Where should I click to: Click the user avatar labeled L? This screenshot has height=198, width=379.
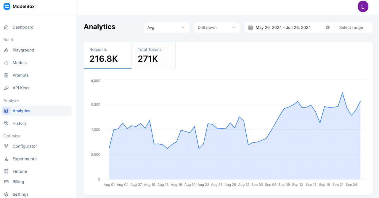(x=363, y=7)
